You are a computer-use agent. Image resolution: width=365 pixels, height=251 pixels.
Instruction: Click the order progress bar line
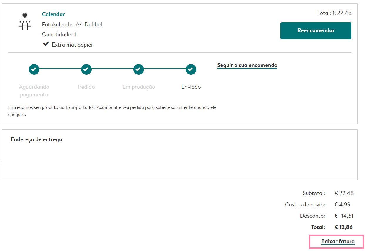(x=112, y=69)
